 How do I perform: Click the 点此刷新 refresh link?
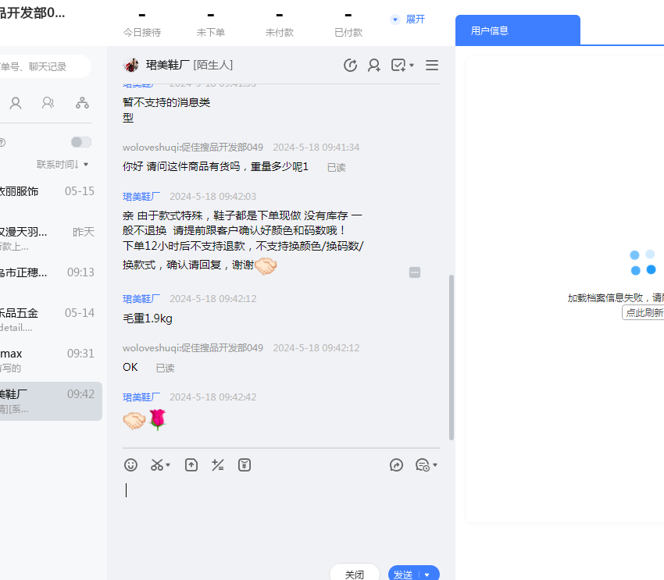[x=644, y=312]
